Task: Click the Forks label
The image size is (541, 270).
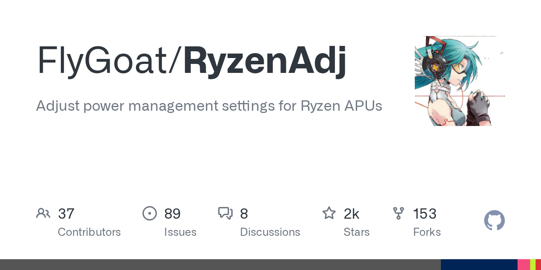Action: (x=427, y=232)
